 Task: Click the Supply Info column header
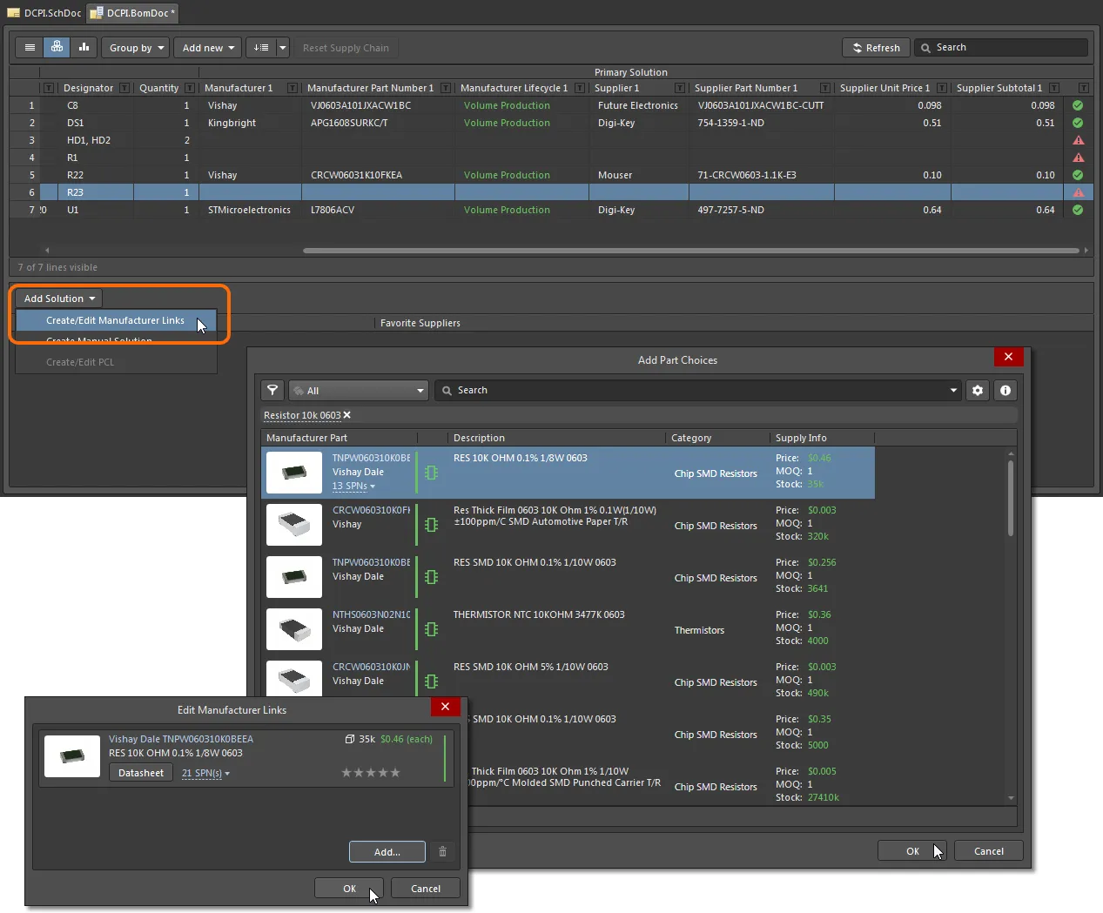coord(822,438)
